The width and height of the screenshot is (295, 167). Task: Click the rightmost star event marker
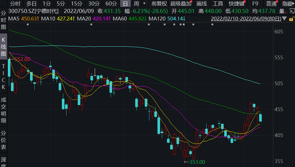point(212,24)
